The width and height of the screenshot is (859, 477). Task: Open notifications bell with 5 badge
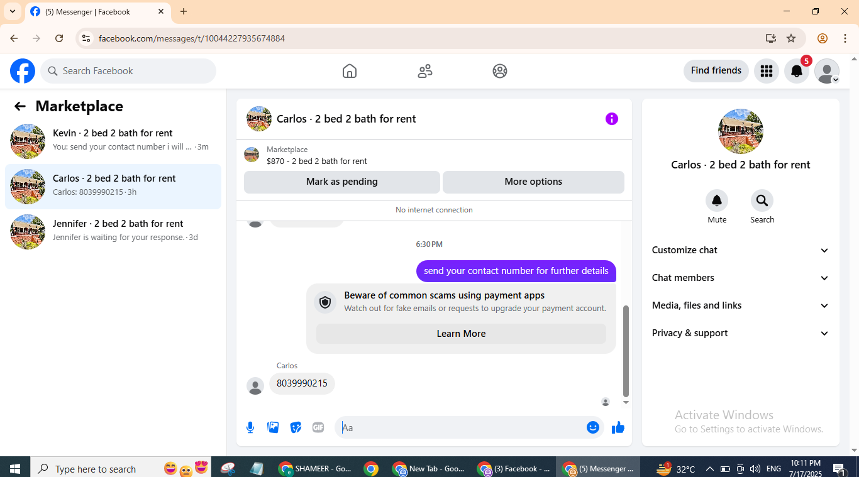click(797, 71)
